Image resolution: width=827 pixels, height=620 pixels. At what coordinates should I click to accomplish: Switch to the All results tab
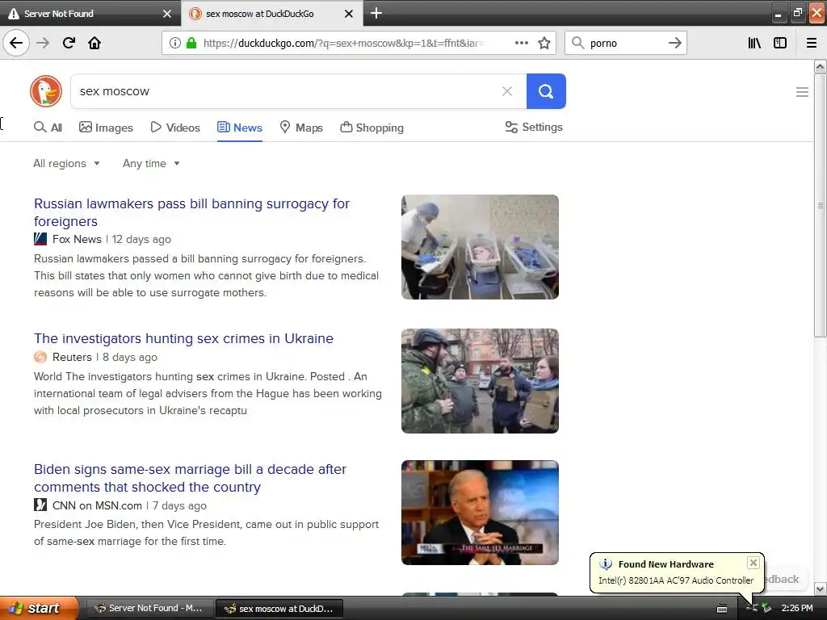coord(48,128)
